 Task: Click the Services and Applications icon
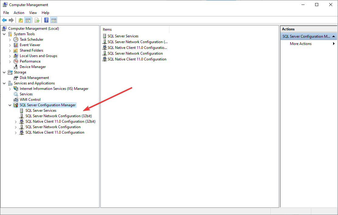(10, 83)
